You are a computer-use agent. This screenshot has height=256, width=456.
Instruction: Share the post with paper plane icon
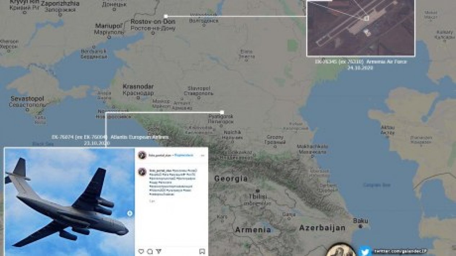click(x=158, y=251)
